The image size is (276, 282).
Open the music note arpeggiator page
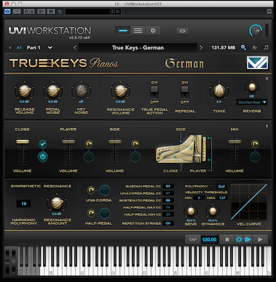pos(266,48)
